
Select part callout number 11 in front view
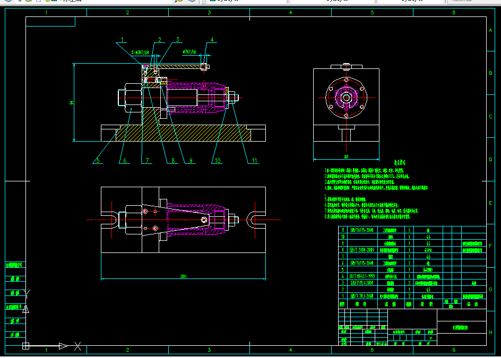click(254, 161)
